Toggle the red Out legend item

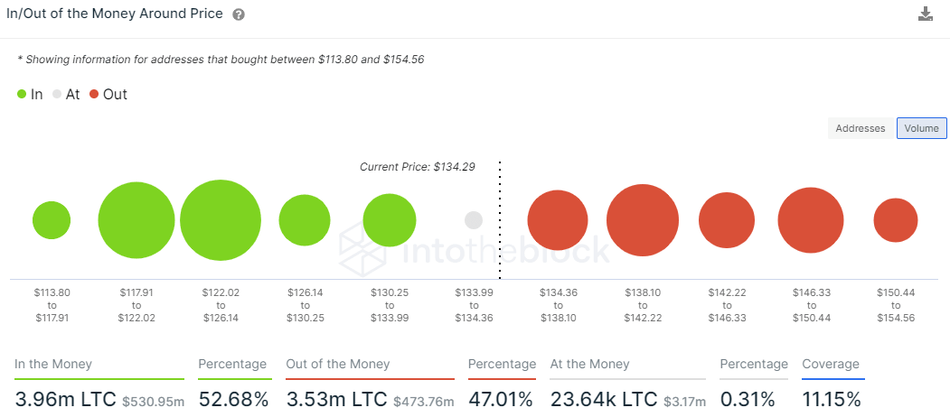108,94
